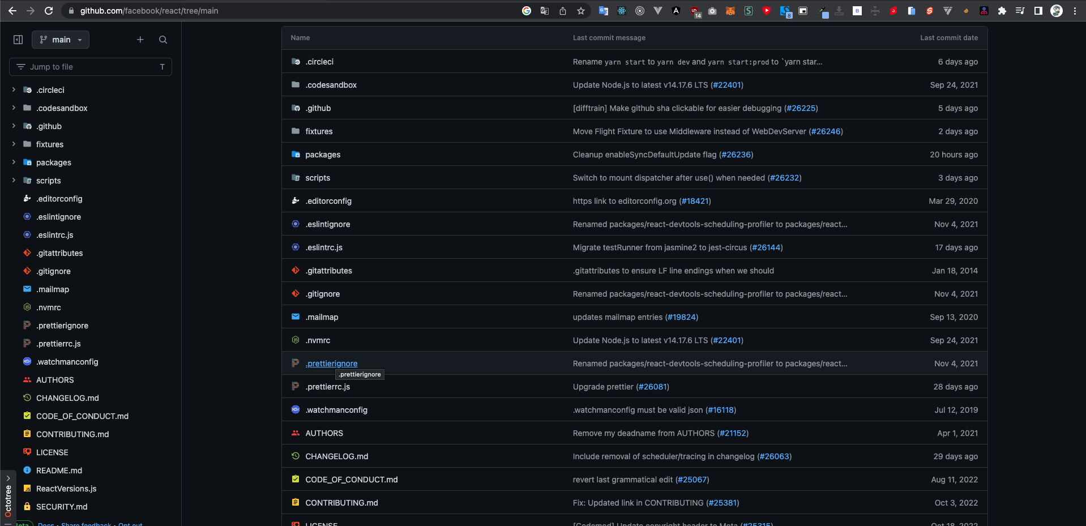The image size is (1086, 526).
Task: Open pull request #26246 link
Action: 826,131
